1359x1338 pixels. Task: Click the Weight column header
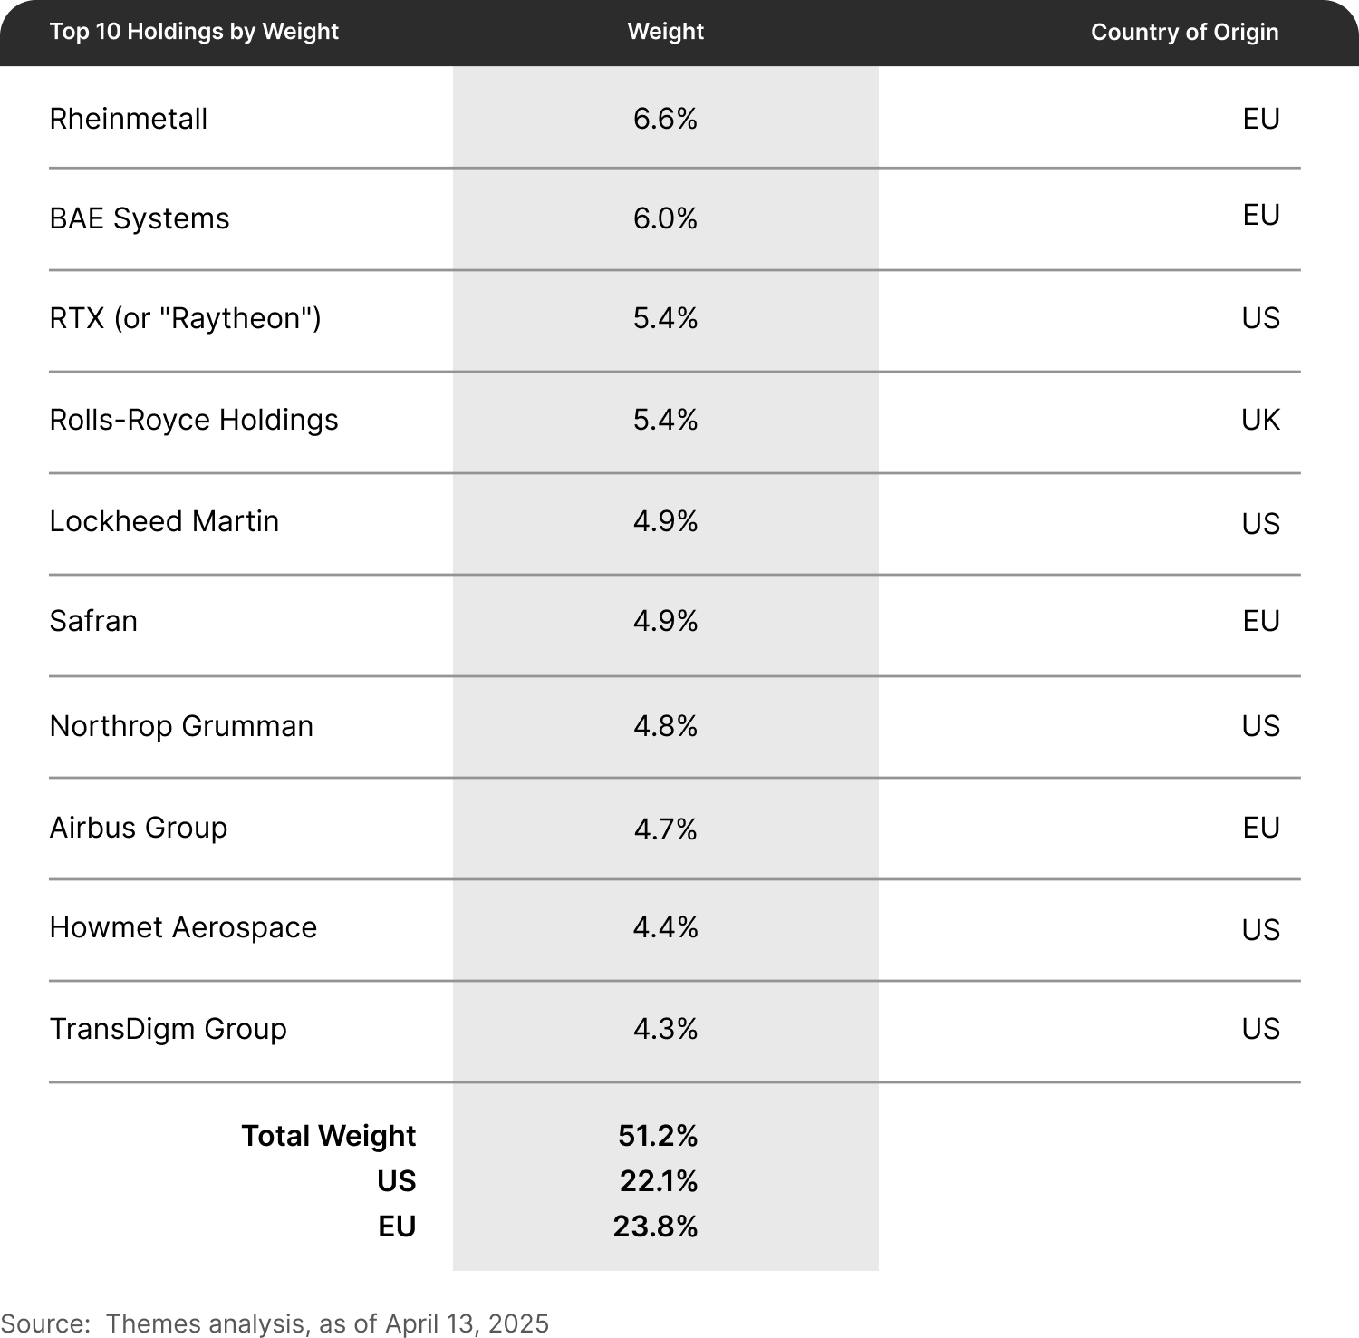point(666,31)
